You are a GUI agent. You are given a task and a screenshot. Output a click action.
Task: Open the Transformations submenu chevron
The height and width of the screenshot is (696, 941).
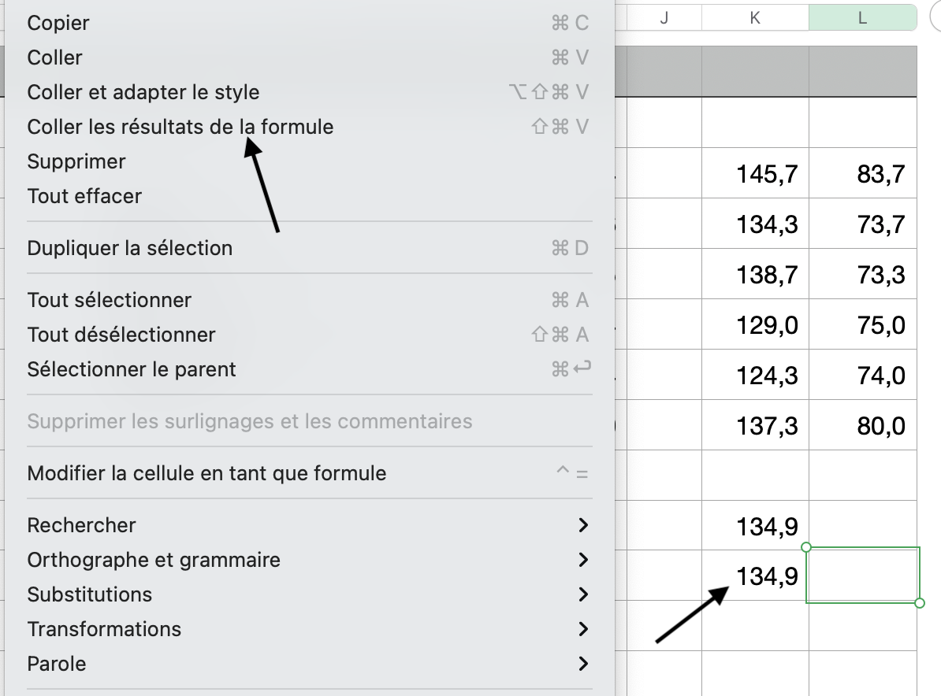tap(583, 629)
